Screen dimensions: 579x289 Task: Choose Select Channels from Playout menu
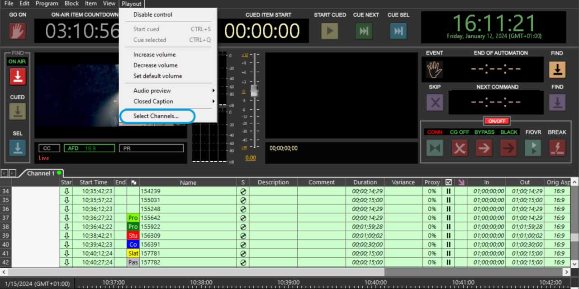tap(156, 116)
